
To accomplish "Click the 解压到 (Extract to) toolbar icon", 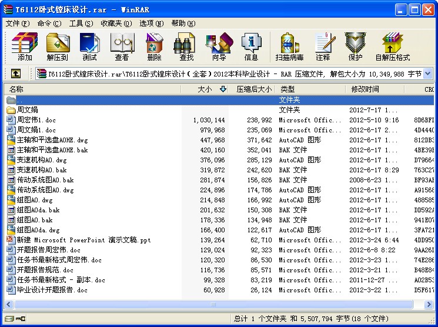I will tap(58, 46).
